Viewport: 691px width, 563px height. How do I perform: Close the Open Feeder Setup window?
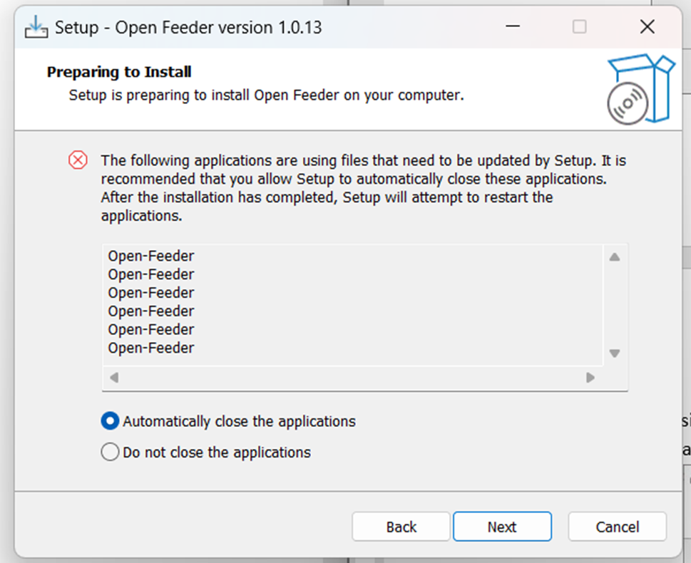647,27
